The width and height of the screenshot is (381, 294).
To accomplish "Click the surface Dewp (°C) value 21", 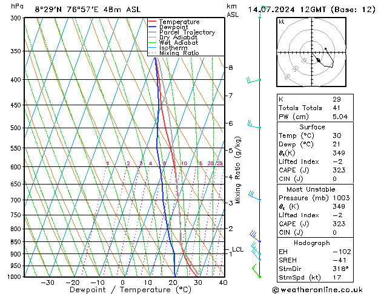I will pos(337,145).
